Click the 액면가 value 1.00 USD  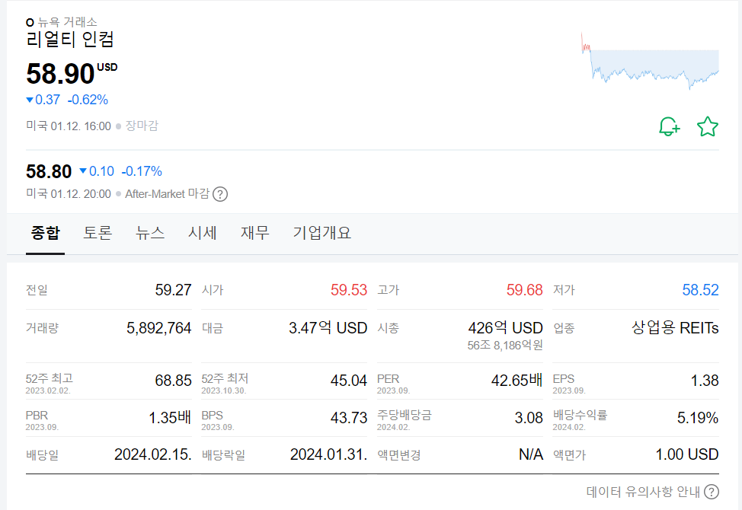click(687, 454)
